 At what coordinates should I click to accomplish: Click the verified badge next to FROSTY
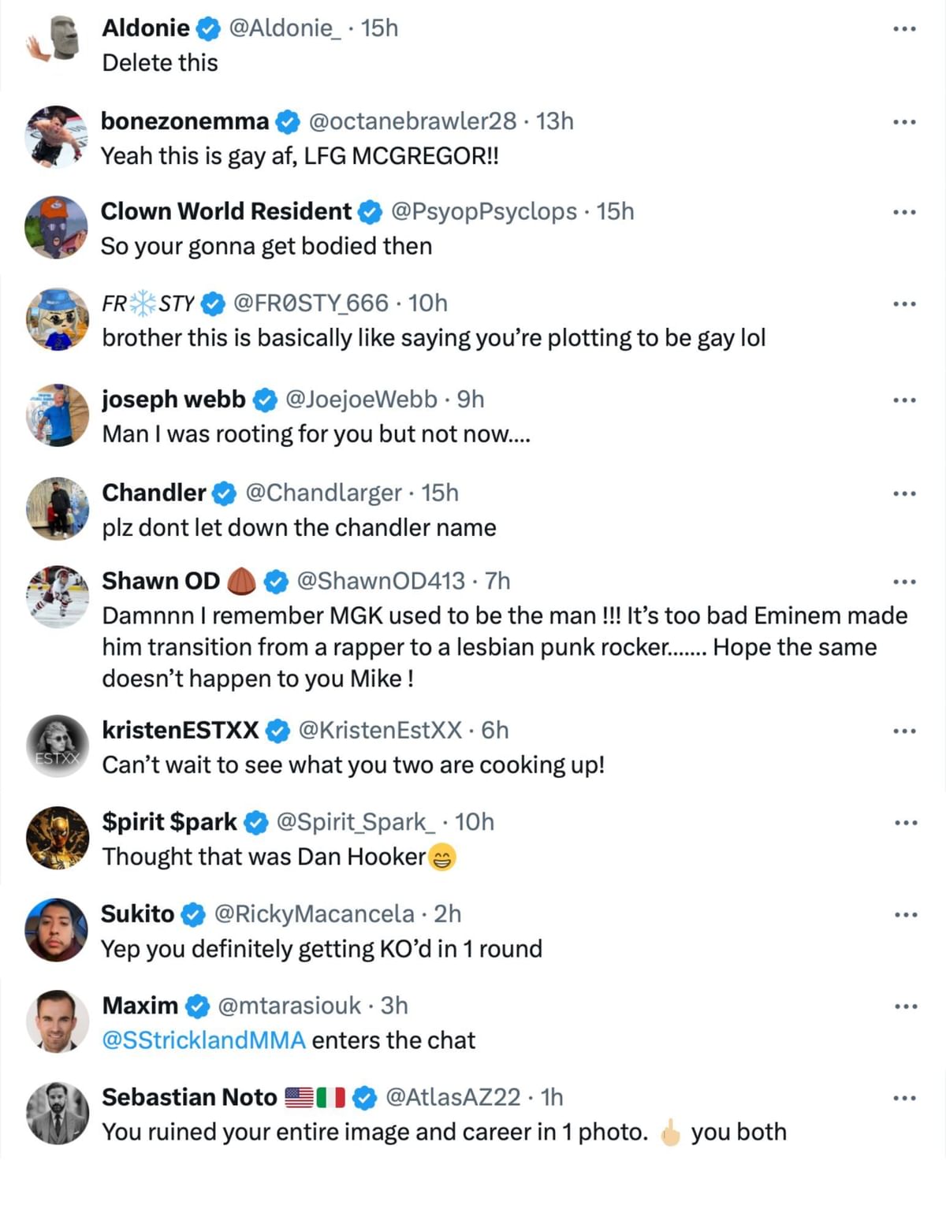[213, 303]
